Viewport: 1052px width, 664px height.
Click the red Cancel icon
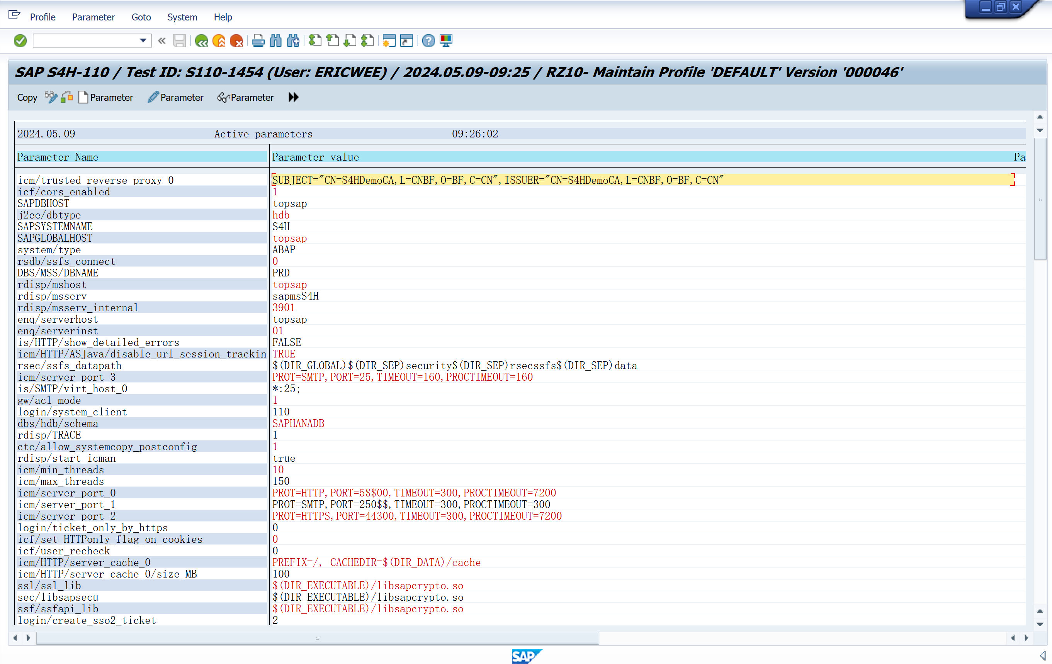(x=236, y=41)
